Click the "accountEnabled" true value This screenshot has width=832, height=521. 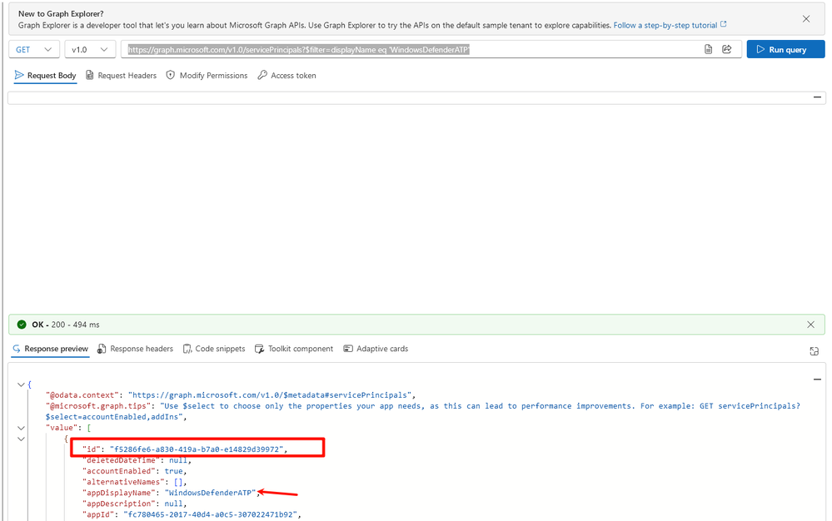coord(173,471)
